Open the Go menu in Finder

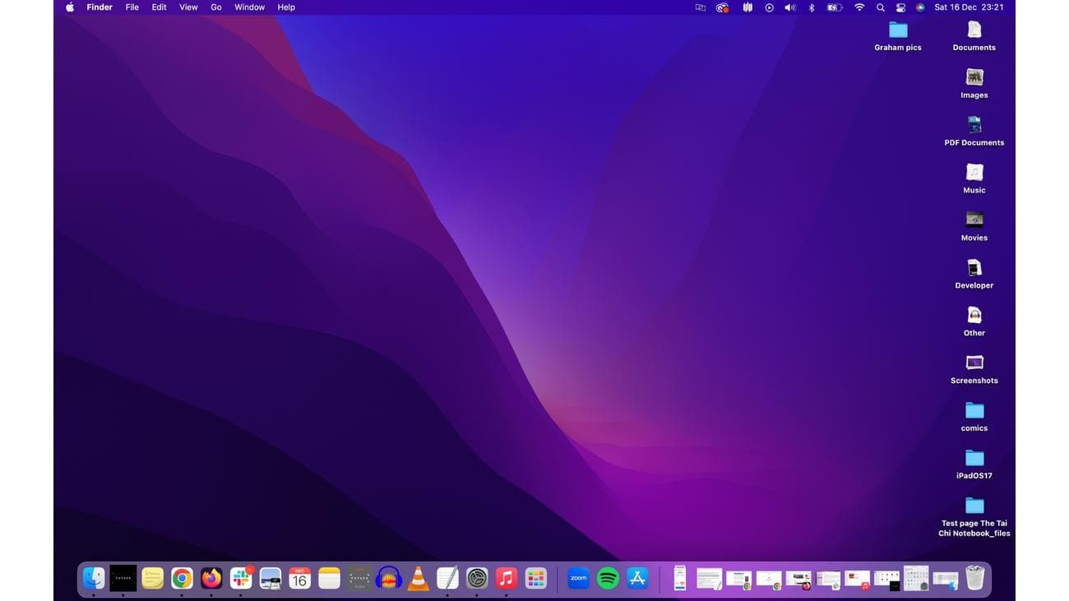(x=215, y=7)
